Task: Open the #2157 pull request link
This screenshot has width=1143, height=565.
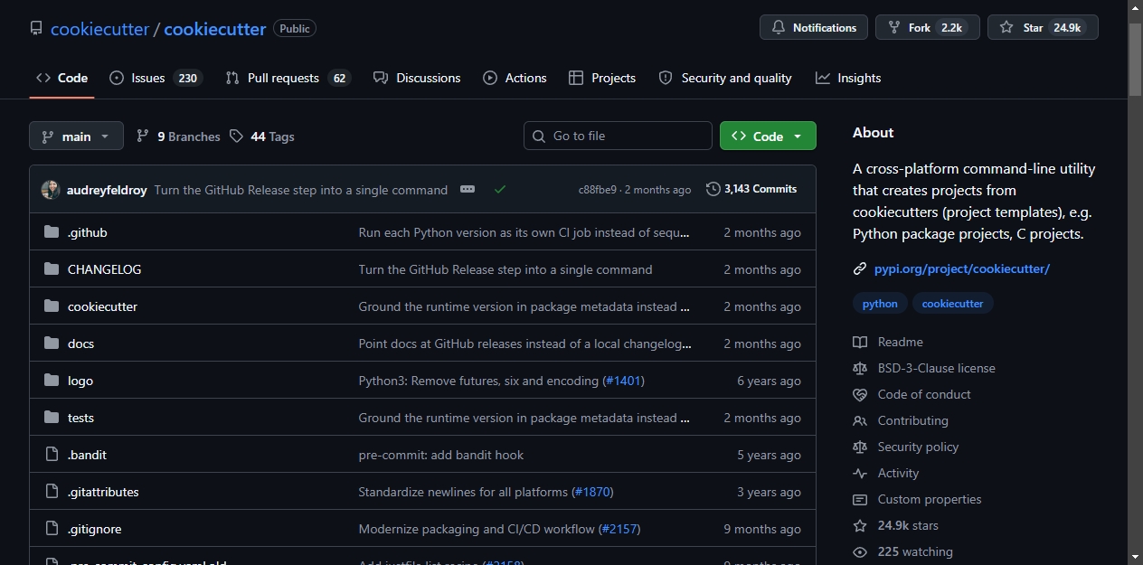Action: 619,529
